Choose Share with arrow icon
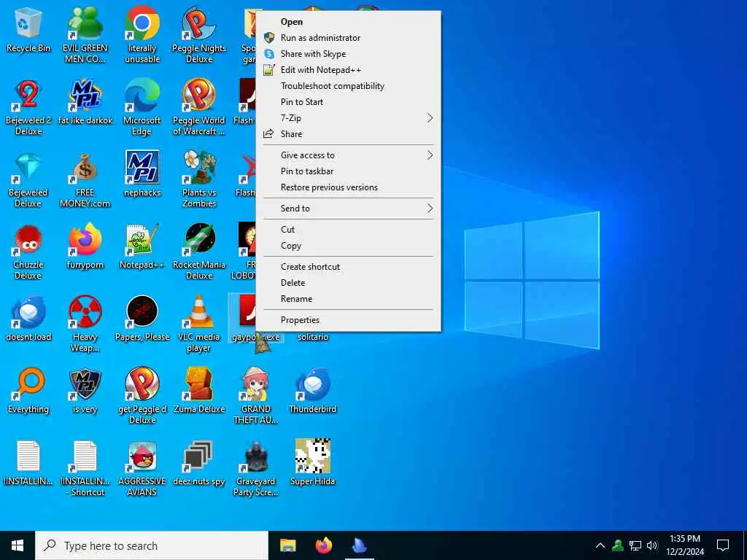The image size is (747, 560). pyautogui.click(x=348, y=134)
